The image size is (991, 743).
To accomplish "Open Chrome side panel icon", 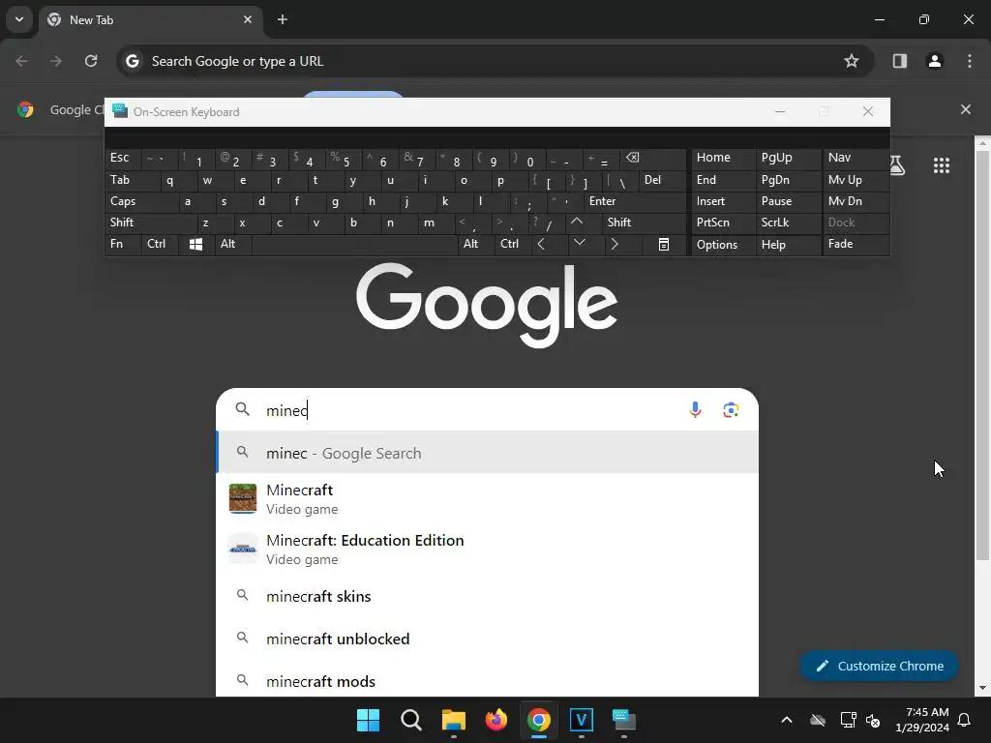I will [899, 61].
